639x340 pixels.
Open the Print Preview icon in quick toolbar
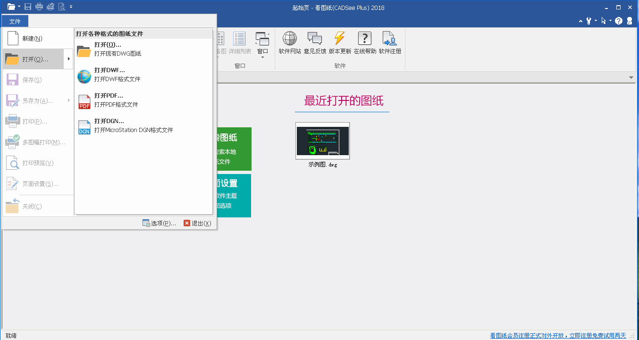[x=60, y=7]
